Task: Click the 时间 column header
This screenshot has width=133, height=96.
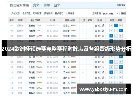Action: tap(53, 20)
